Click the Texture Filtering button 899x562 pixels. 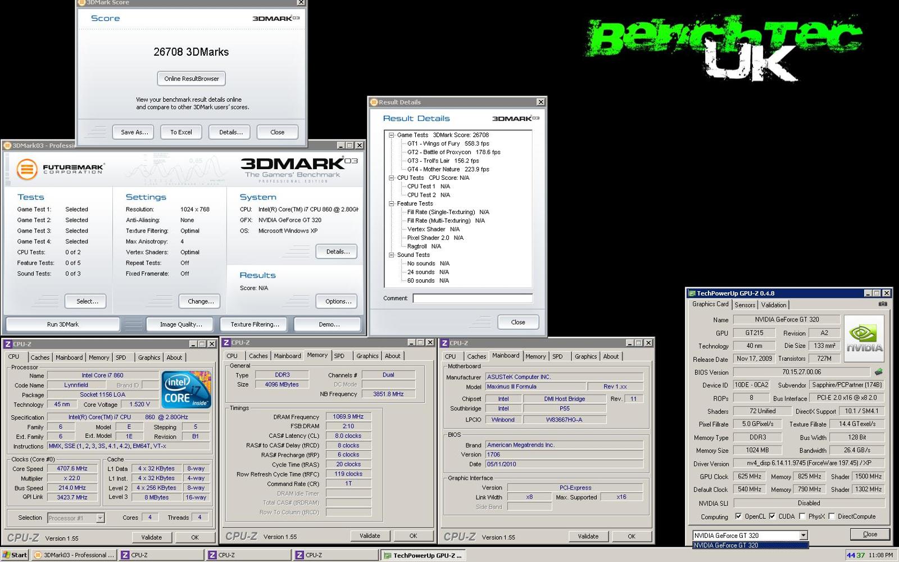tap(255, 324)
